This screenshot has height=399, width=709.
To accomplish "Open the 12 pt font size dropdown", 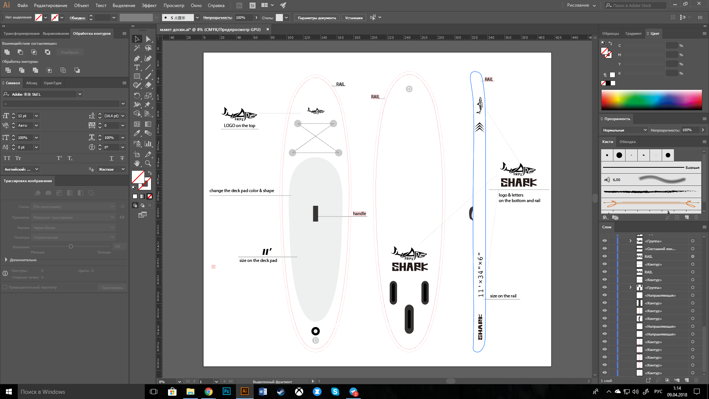I will (x=36, y=116).
